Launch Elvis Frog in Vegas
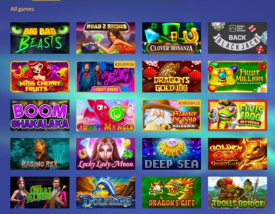Image resolution: width=275 pixels, height=214 pixels. [x=238, y=116]
